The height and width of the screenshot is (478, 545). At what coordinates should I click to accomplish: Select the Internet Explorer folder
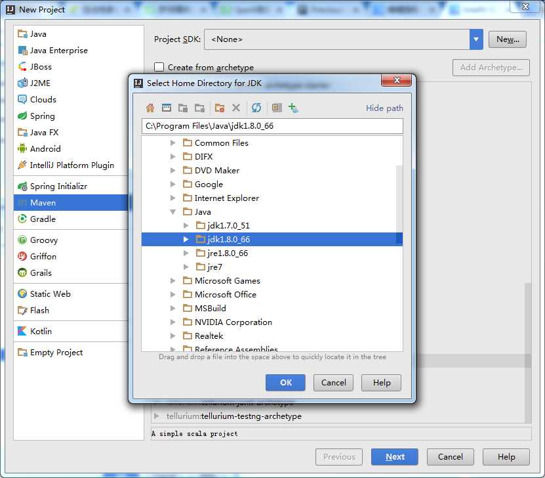pyautogui.click(x=227, y=198)
